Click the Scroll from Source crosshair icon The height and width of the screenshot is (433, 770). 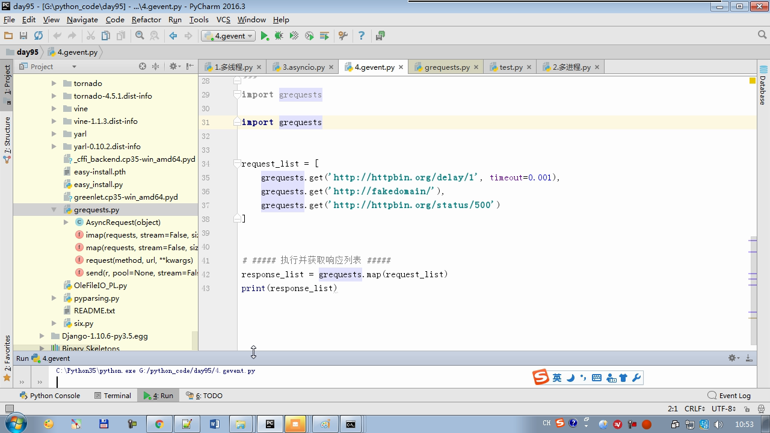[143, 67]
